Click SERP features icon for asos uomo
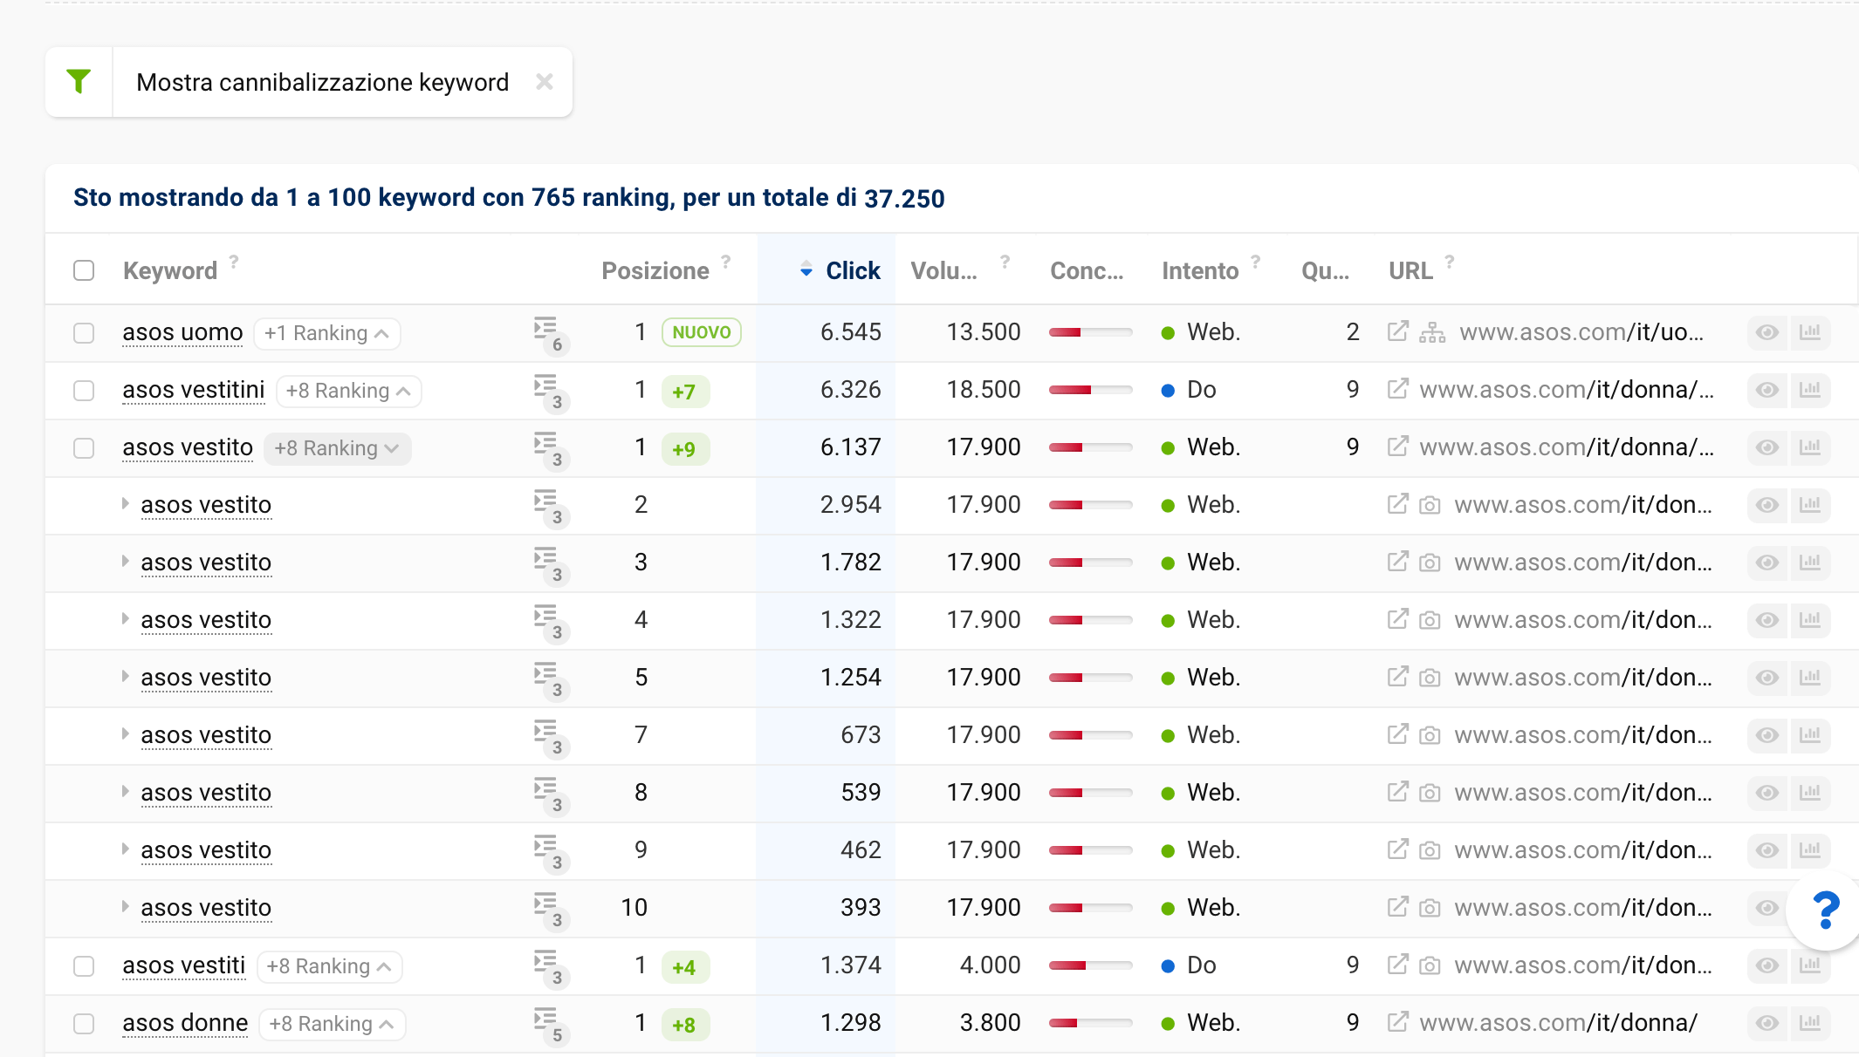The width and height of the screenshot is (1859, 1057). point(551,335)
